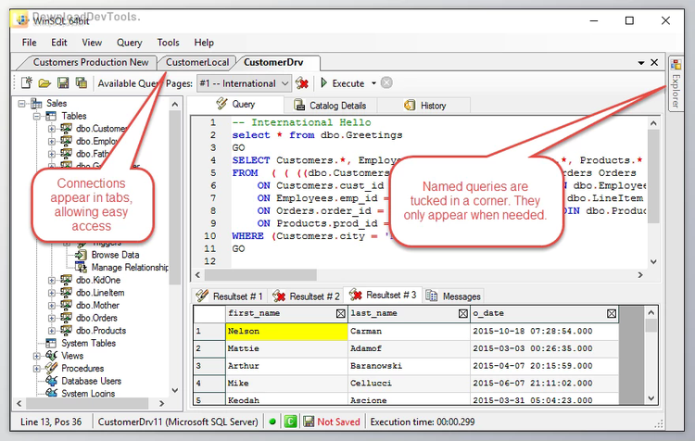Expand the dbo.Mother table node

pyautogui.click(x=51, y=306)
